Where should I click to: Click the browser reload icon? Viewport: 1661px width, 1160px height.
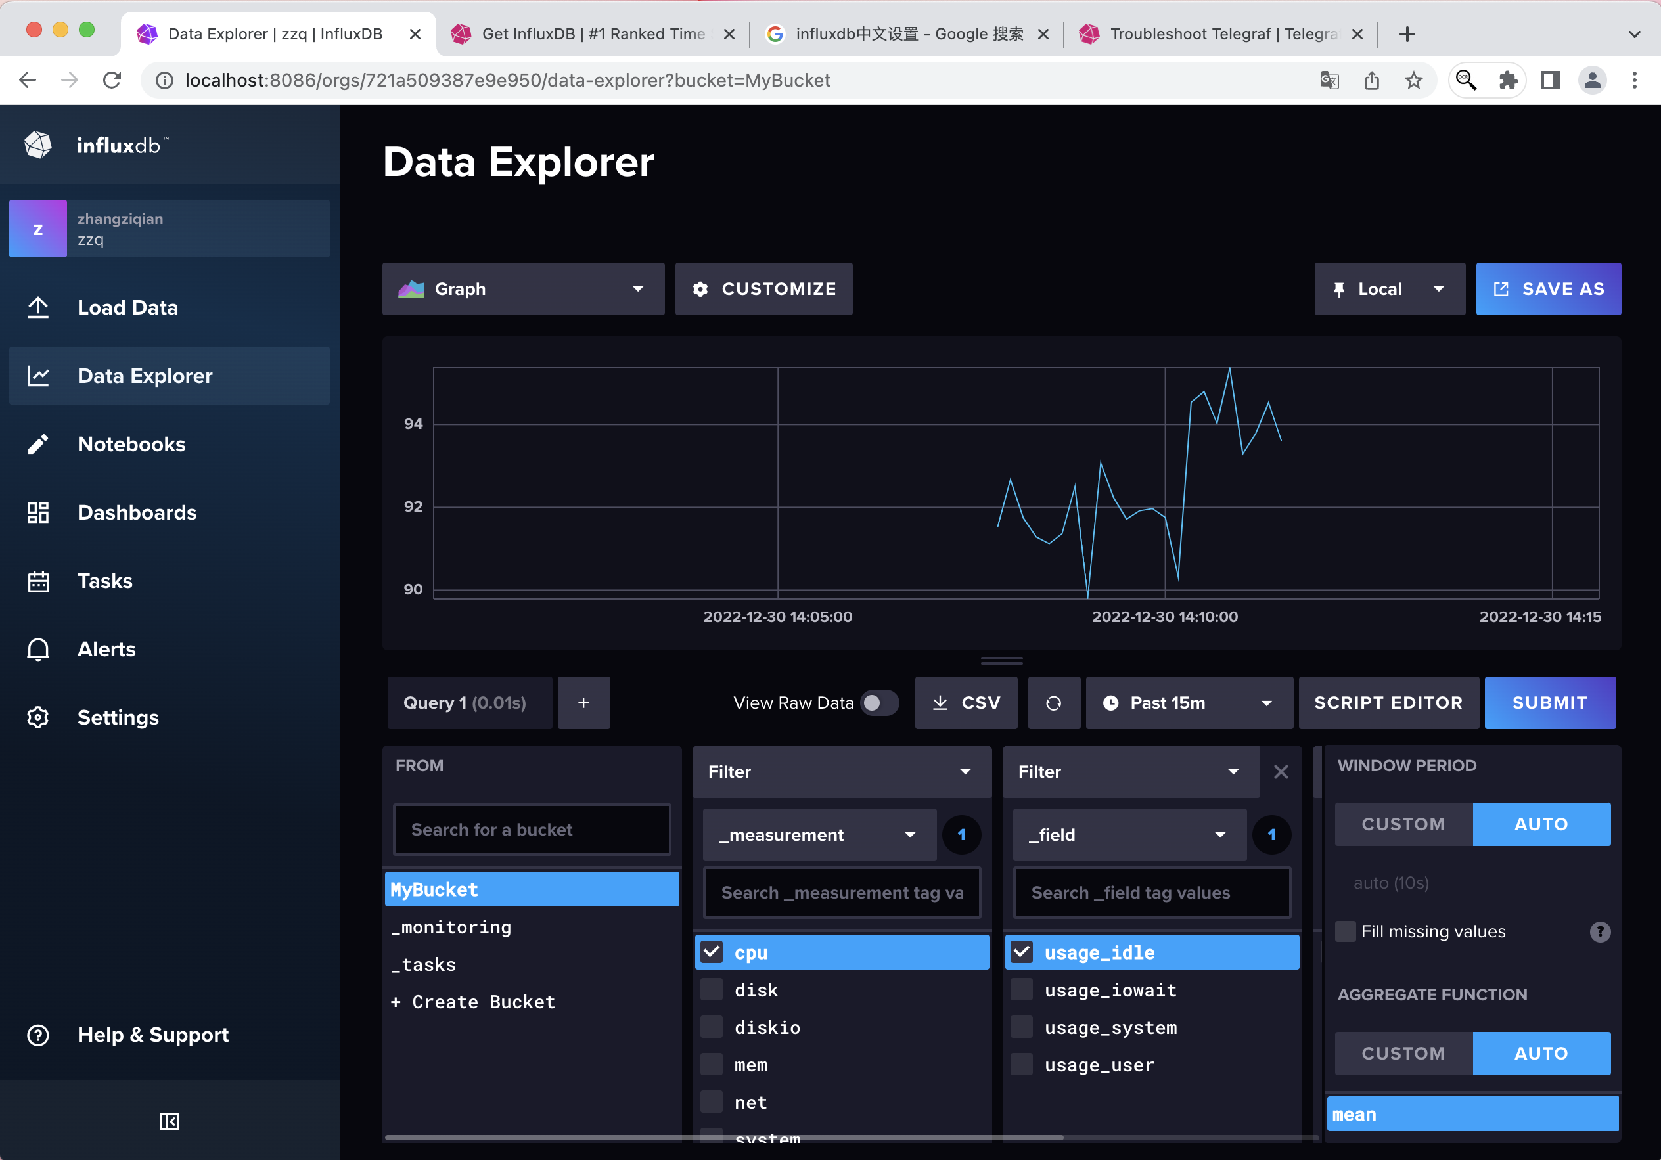pos(112,80)
